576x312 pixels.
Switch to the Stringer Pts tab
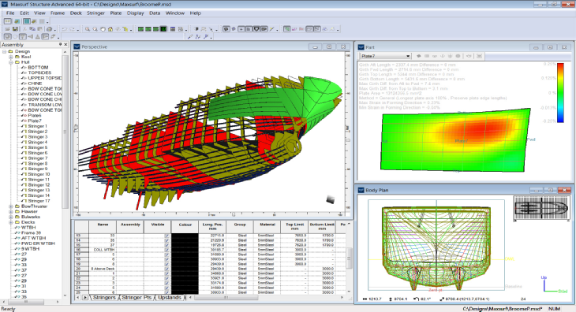(137, 297)
